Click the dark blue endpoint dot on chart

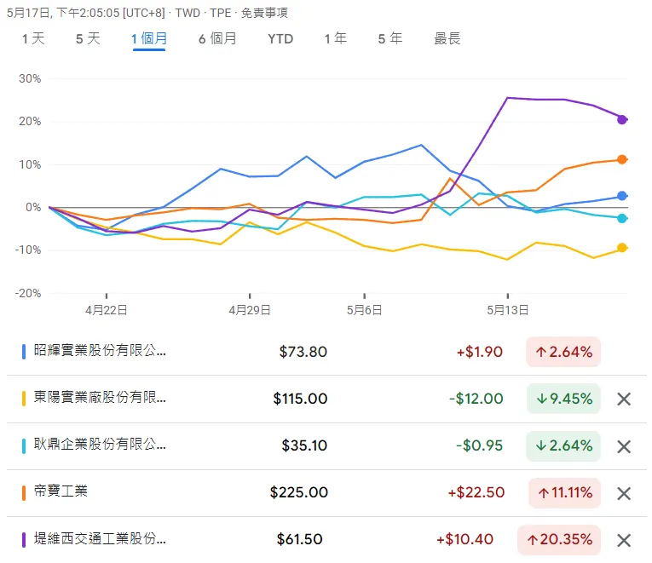coord(622,196)
